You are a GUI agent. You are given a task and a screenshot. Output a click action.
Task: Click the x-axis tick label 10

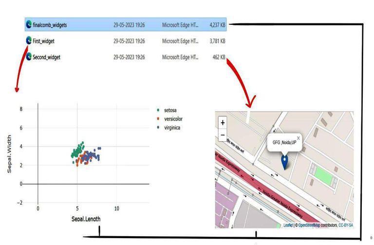[117, 208]
